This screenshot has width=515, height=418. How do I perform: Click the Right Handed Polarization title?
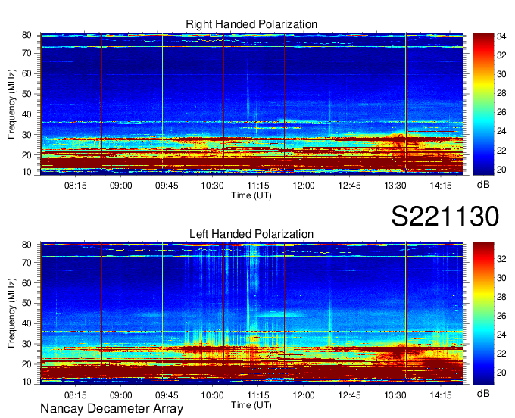pyautogui.click(x=251, y=24)
